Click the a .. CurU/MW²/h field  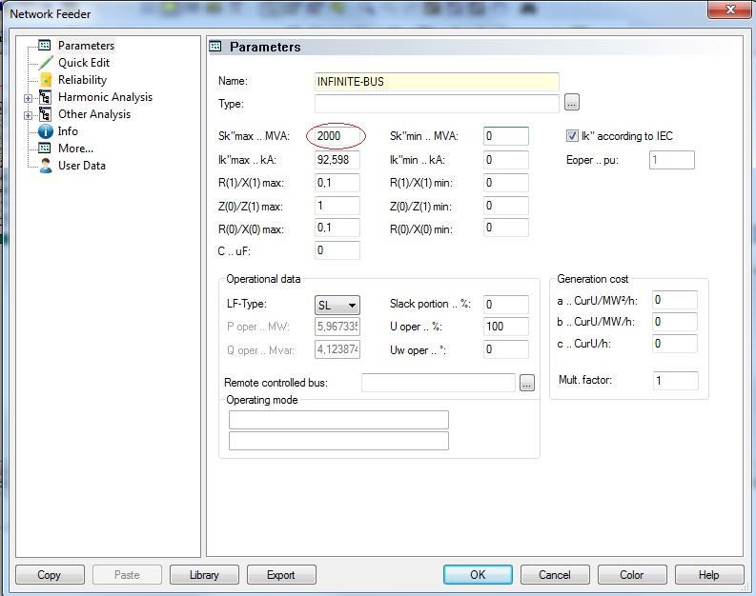(x=675, y=301)
